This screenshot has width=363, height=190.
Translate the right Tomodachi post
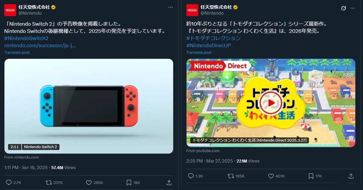(199, 52)
